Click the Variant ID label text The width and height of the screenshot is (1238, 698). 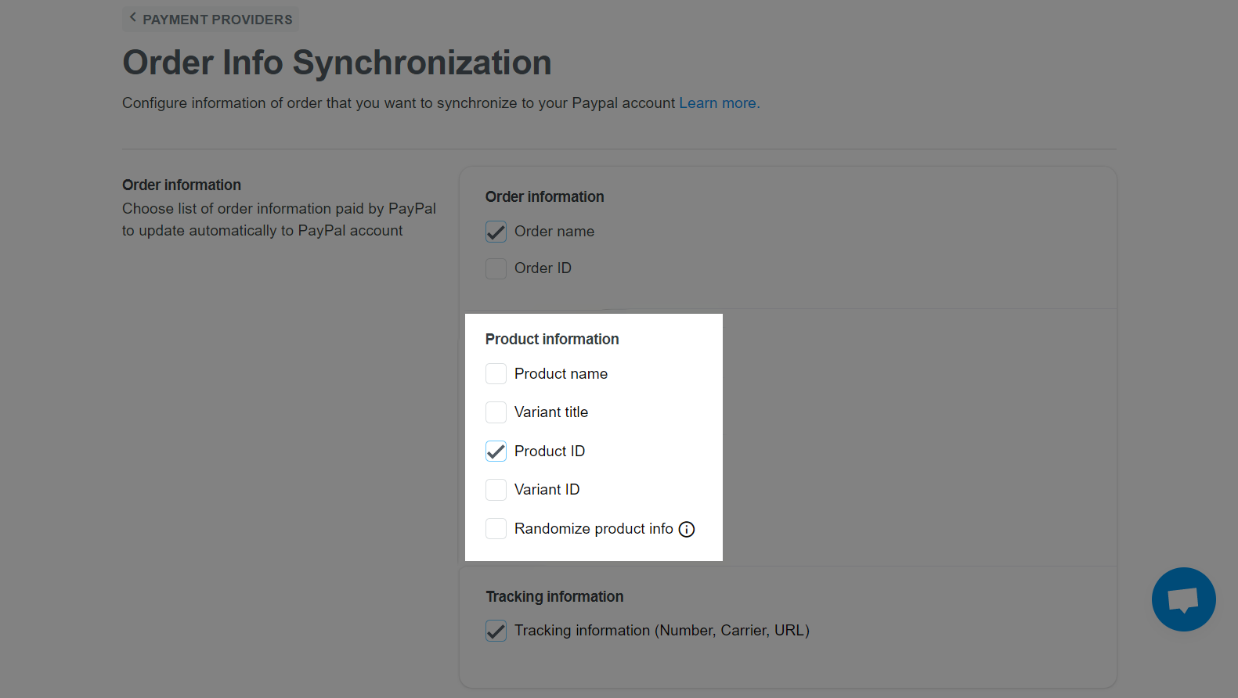pos(547,490)
